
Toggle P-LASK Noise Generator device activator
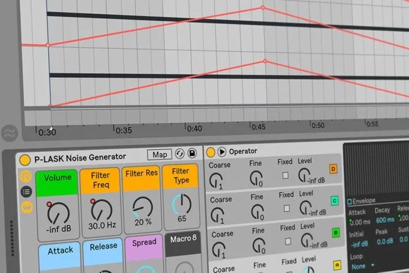25,160
